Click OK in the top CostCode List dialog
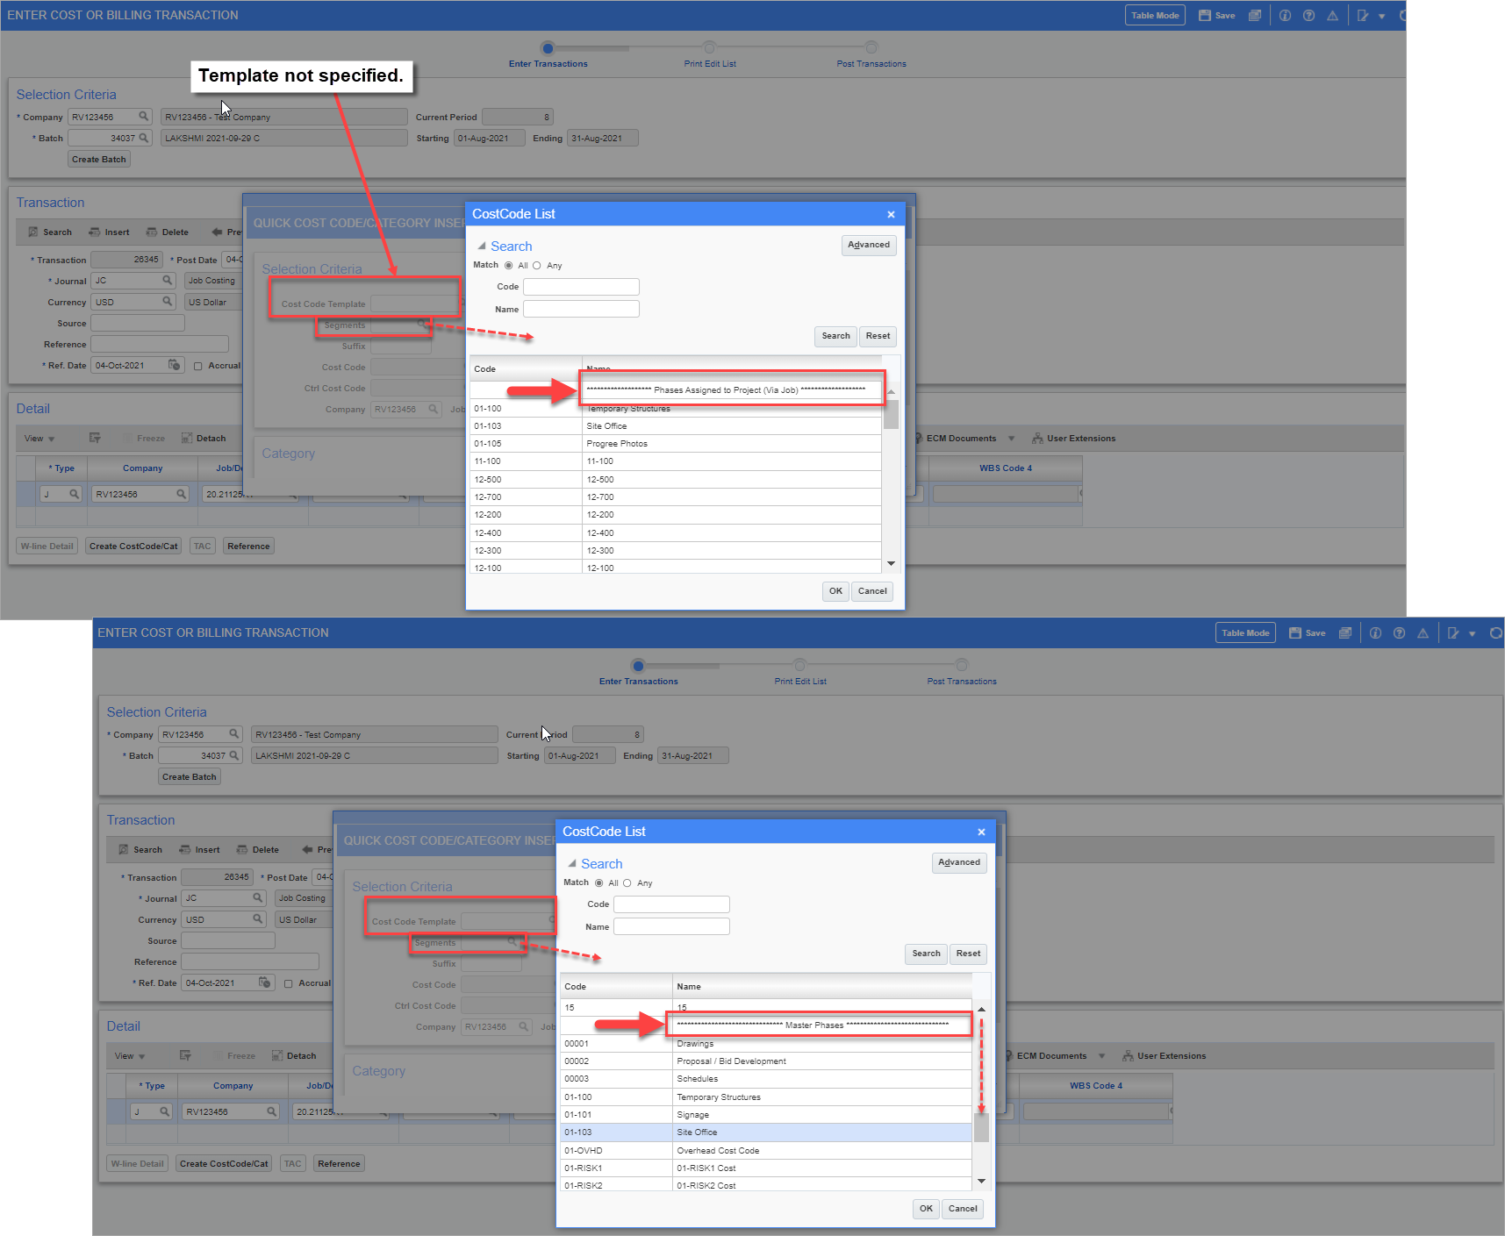Screen dimensions: 1505x1236 pos(835,591)
